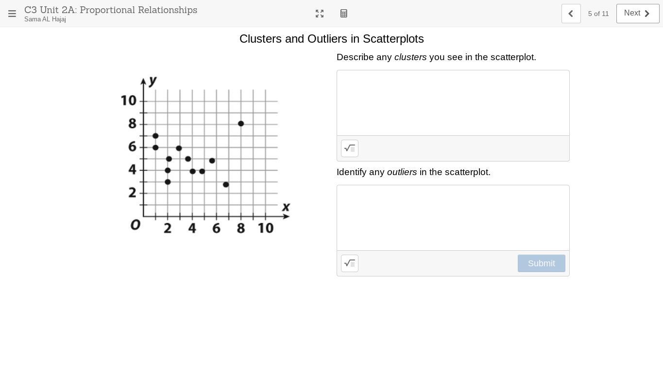Screen dimensions: 663x372
Task: Open the calculator tool
Action: (x=344, y=14)
